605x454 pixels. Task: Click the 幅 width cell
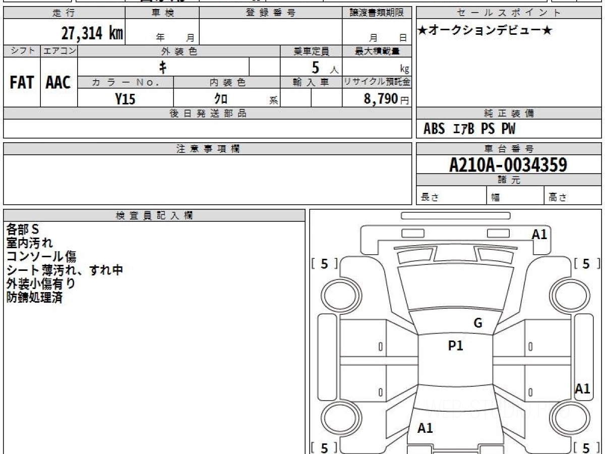pyautogui.click(x=515, y=196)
